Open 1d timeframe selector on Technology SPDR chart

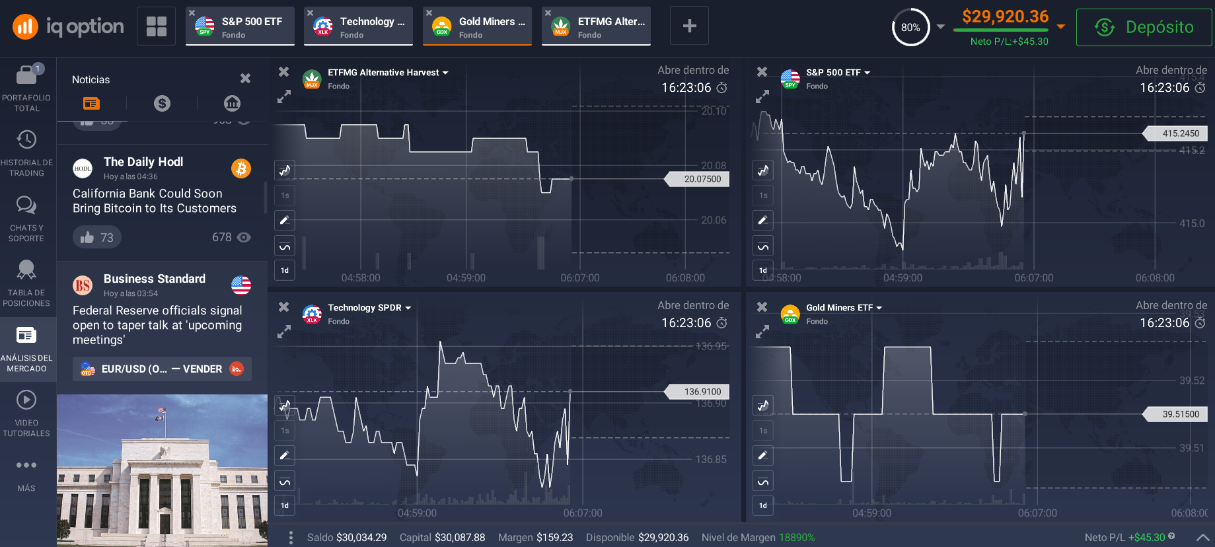[x=285, y=505]
